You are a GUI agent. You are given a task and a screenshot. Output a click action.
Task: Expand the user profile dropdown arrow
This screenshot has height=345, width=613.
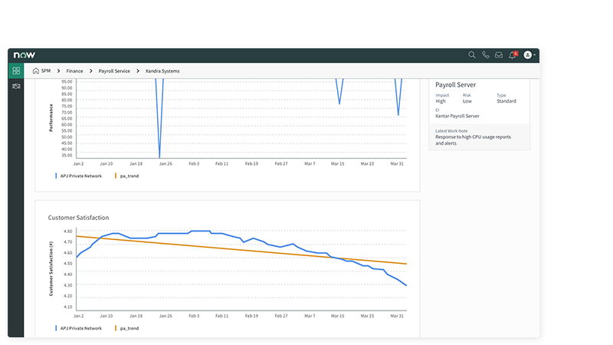pos(535,55)
